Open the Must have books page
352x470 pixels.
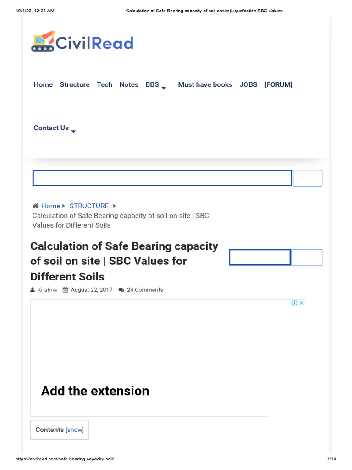205,84
